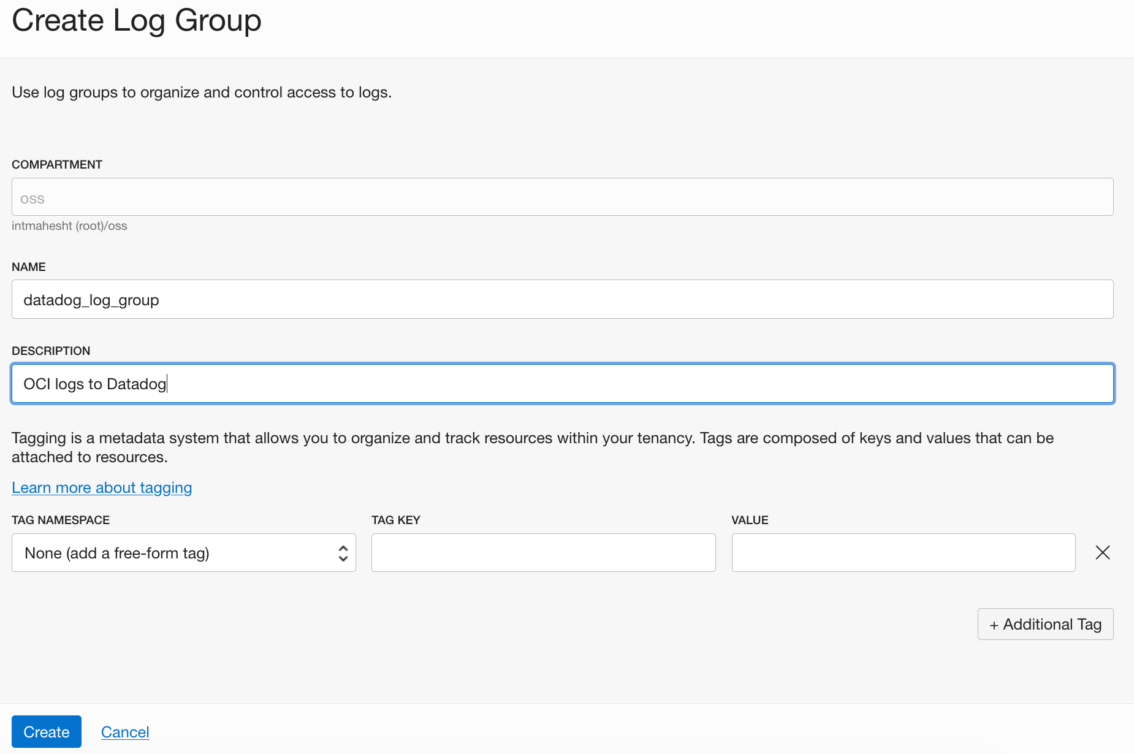This screenshot has width=1134, height=754.
Task: Click the up-down chevron in the namespace selector
Action: 343,553
